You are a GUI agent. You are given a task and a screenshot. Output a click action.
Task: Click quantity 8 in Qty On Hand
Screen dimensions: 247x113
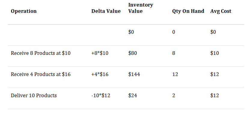tap(174, 53)
